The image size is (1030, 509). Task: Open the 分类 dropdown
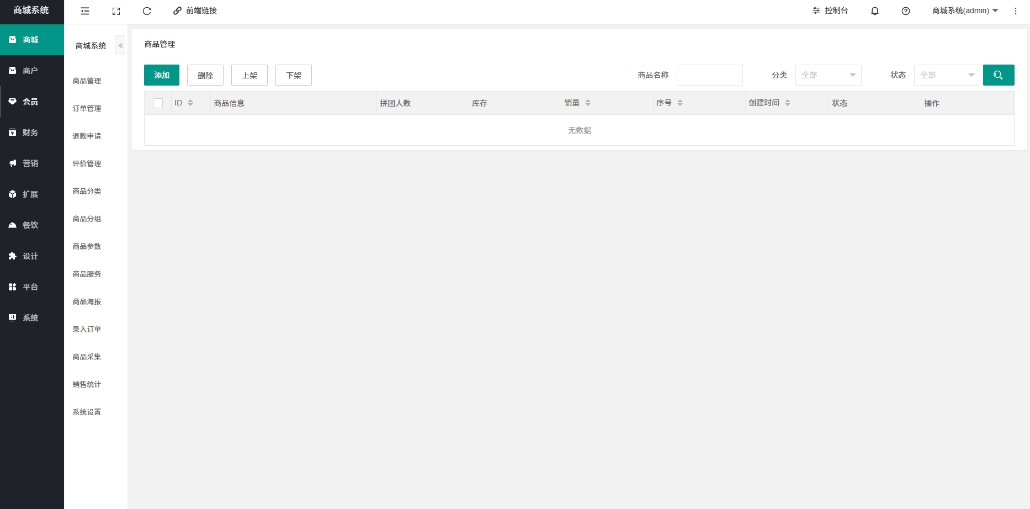(x=829, y=75)
